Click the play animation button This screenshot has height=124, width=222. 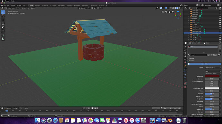[x=93, y=108]
